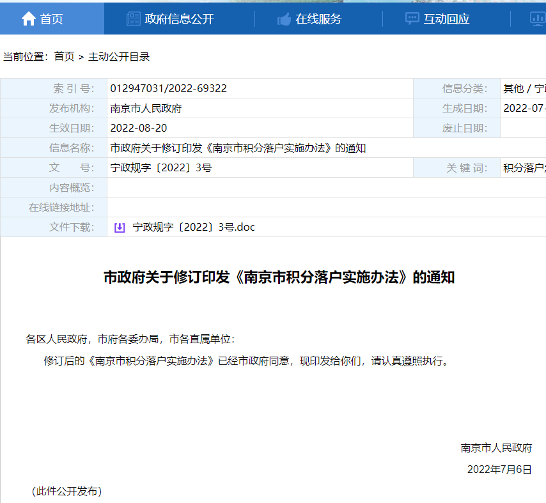Click the 互动回应 chat bubble icon

click(412, 19)
